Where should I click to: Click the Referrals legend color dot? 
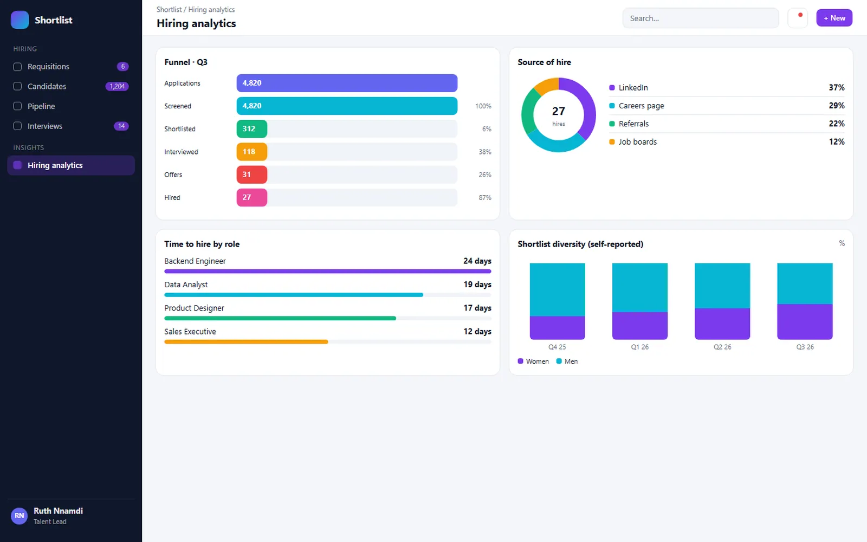(612, 124)
